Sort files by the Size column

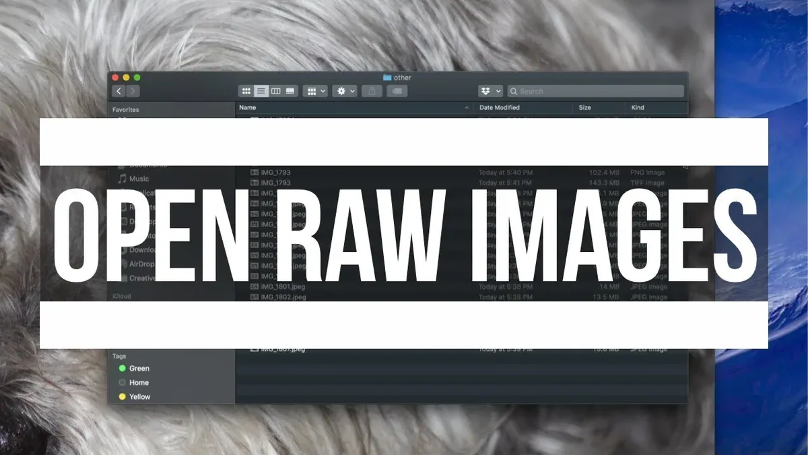[x=599, y=108]
